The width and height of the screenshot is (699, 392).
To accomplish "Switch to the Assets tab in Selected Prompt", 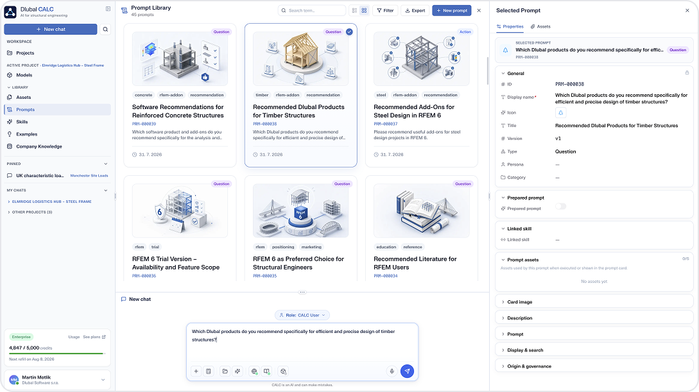I will [540, 27].
